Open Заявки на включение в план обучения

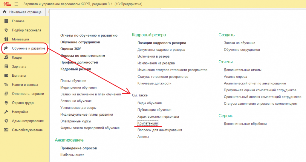pos(91,94)
